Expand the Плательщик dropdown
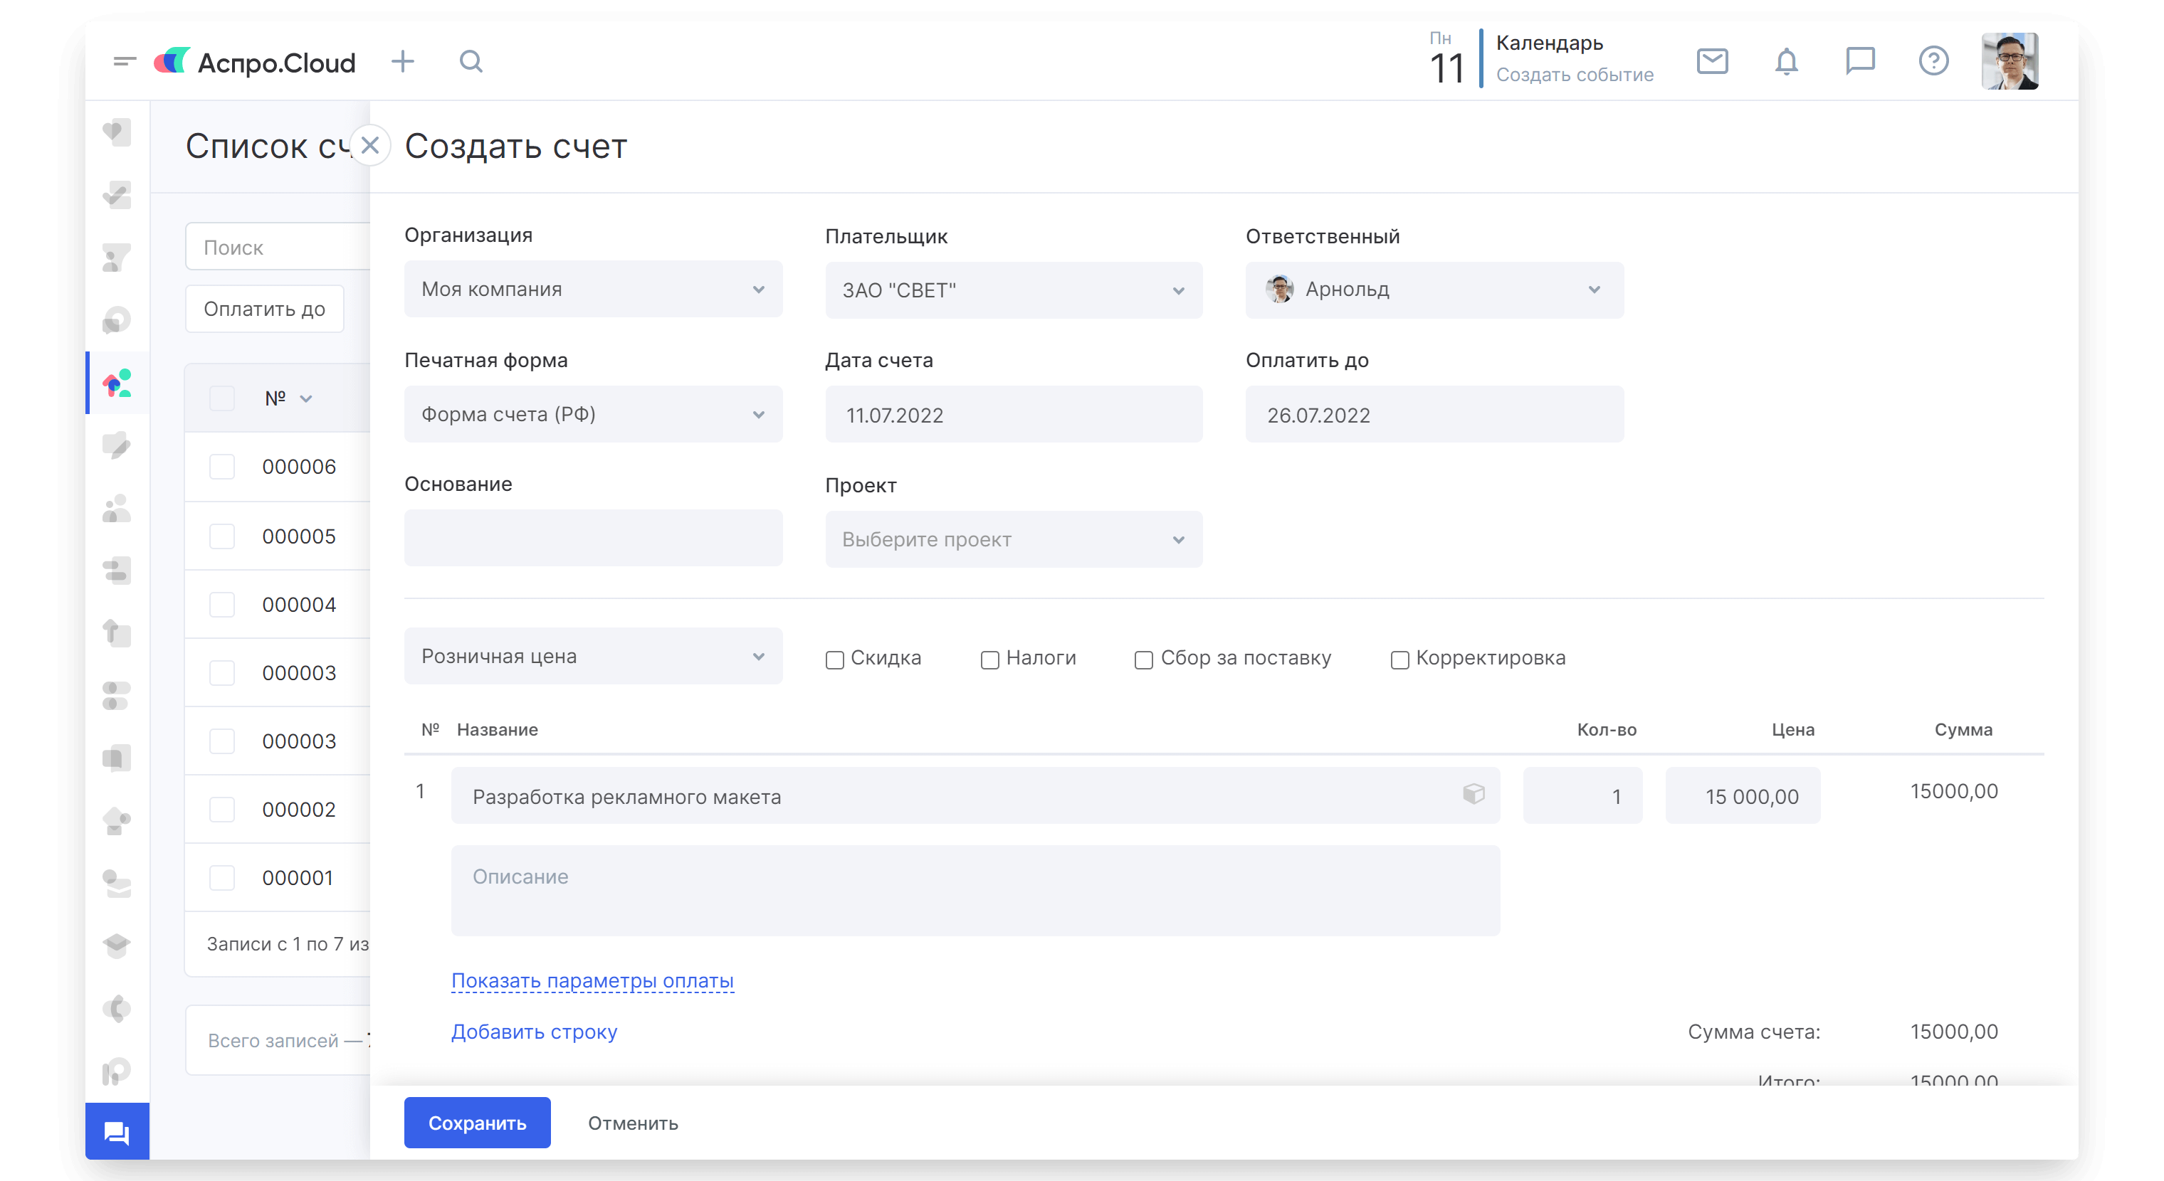 click(1013, 290)
